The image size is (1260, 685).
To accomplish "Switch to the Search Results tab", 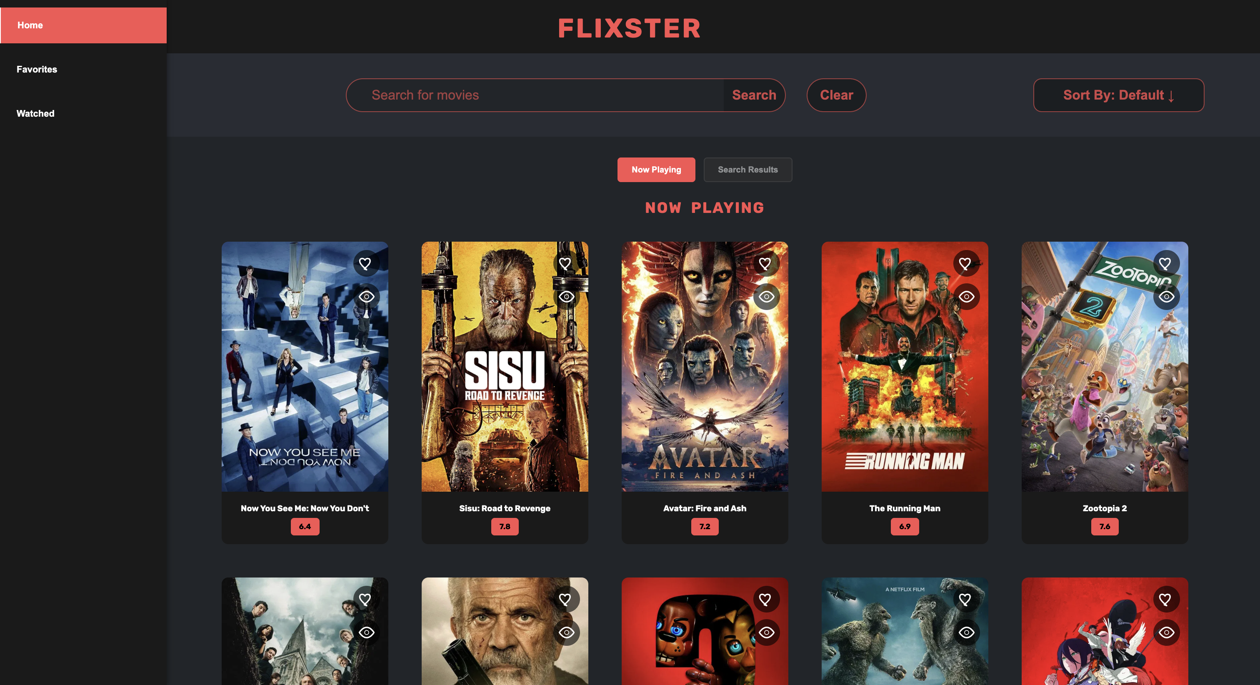I will click(748, 170).
